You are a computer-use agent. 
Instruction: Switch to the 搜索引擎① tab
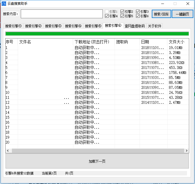click(13, 26)
